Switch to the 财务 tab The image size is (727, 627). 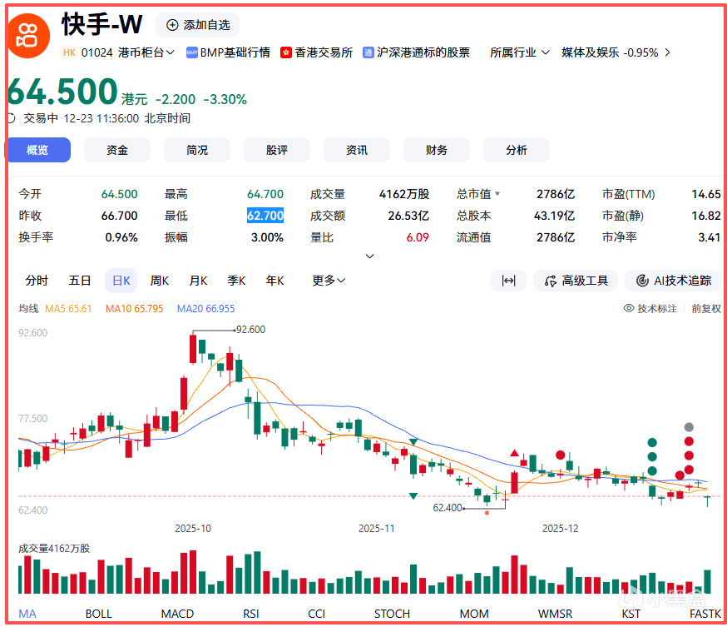tap(437, 150)
